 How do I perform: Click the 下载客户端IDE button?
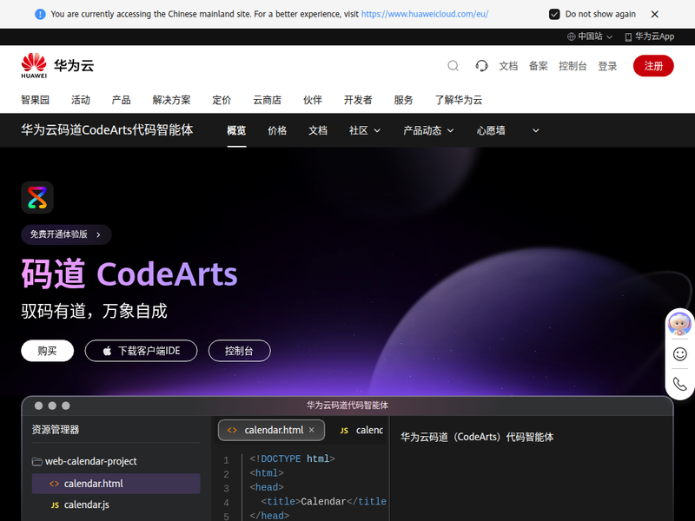141,351
